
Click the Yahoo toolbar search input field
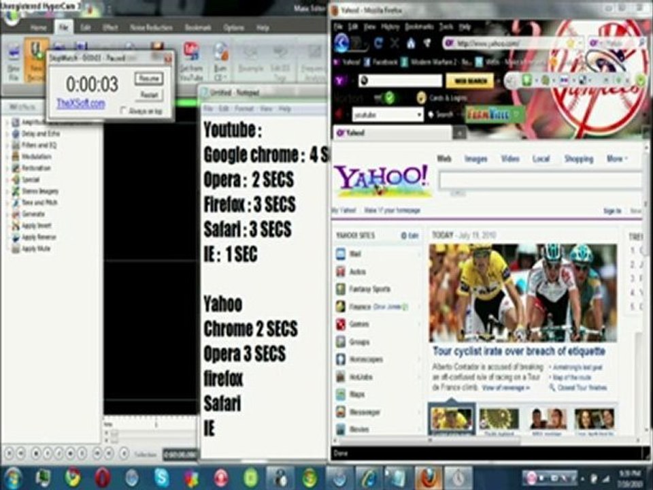400,81
